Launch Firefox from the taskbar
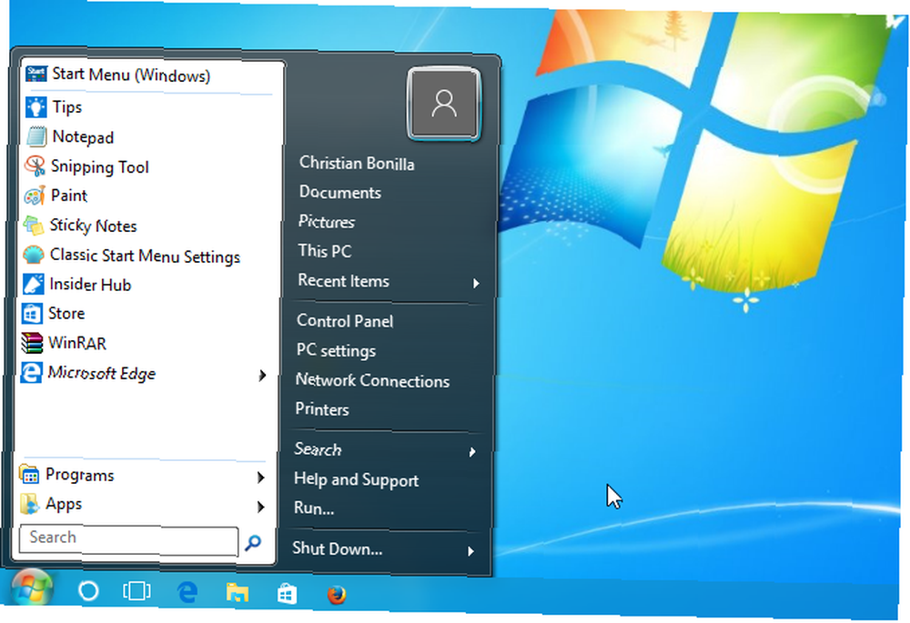 pyautogui.click(x=337, y=595)
